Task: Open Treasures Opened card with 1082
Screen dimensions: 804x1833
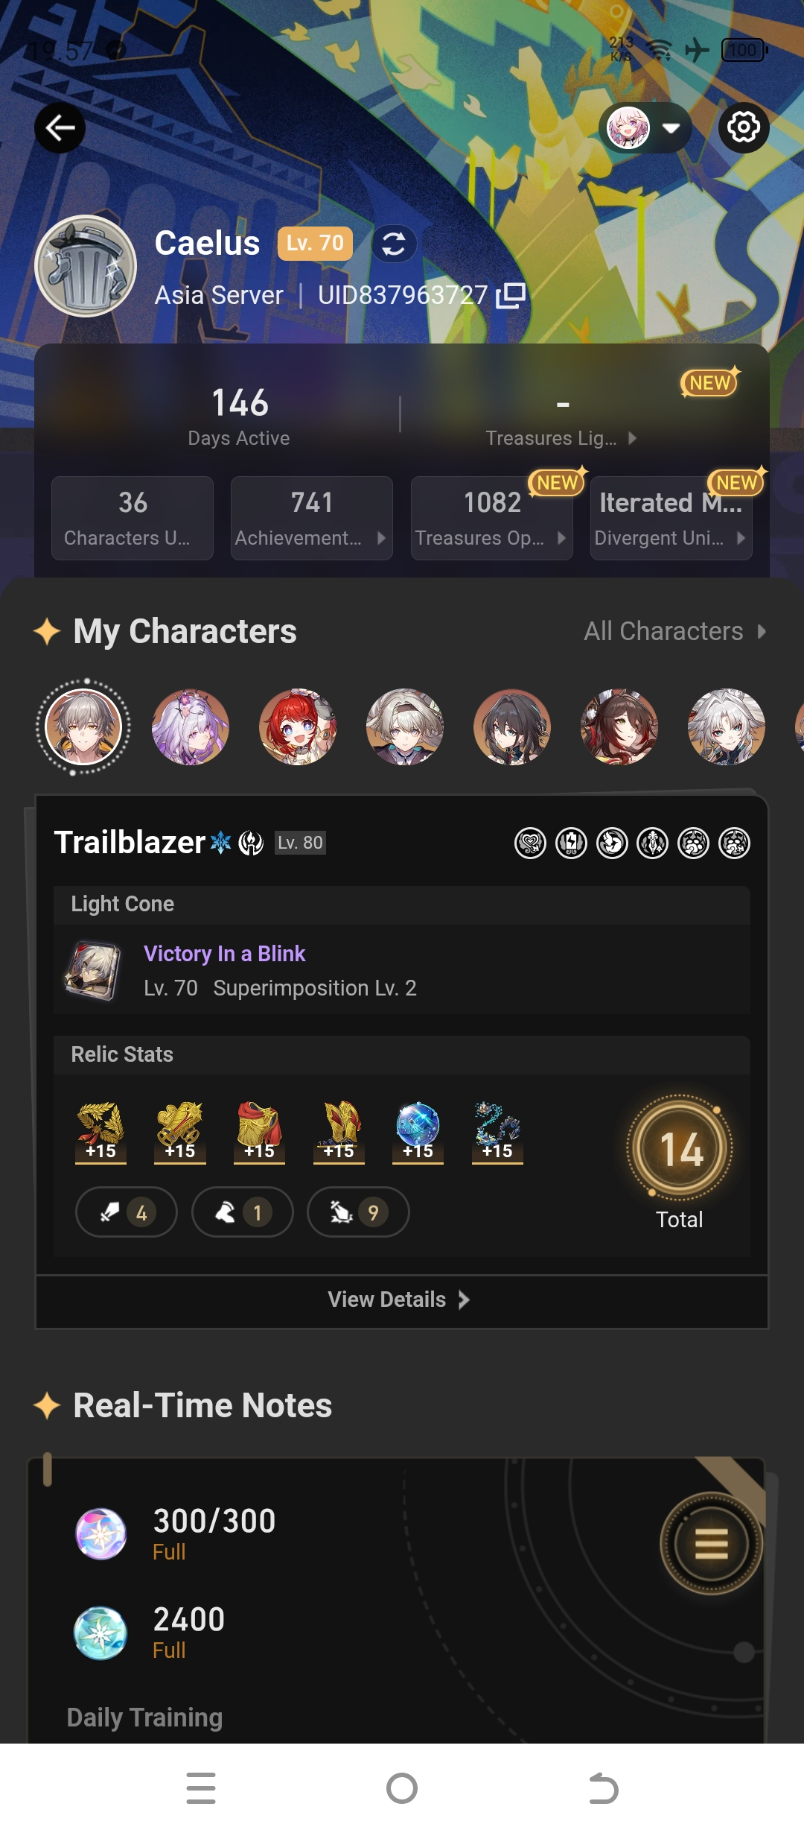Action: [x=492, y=518]
